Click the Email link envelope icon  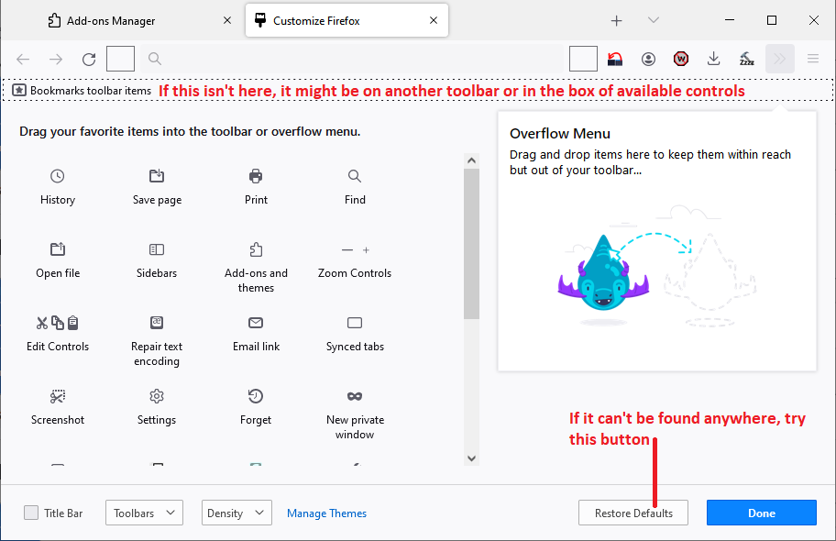coord(256,323)
